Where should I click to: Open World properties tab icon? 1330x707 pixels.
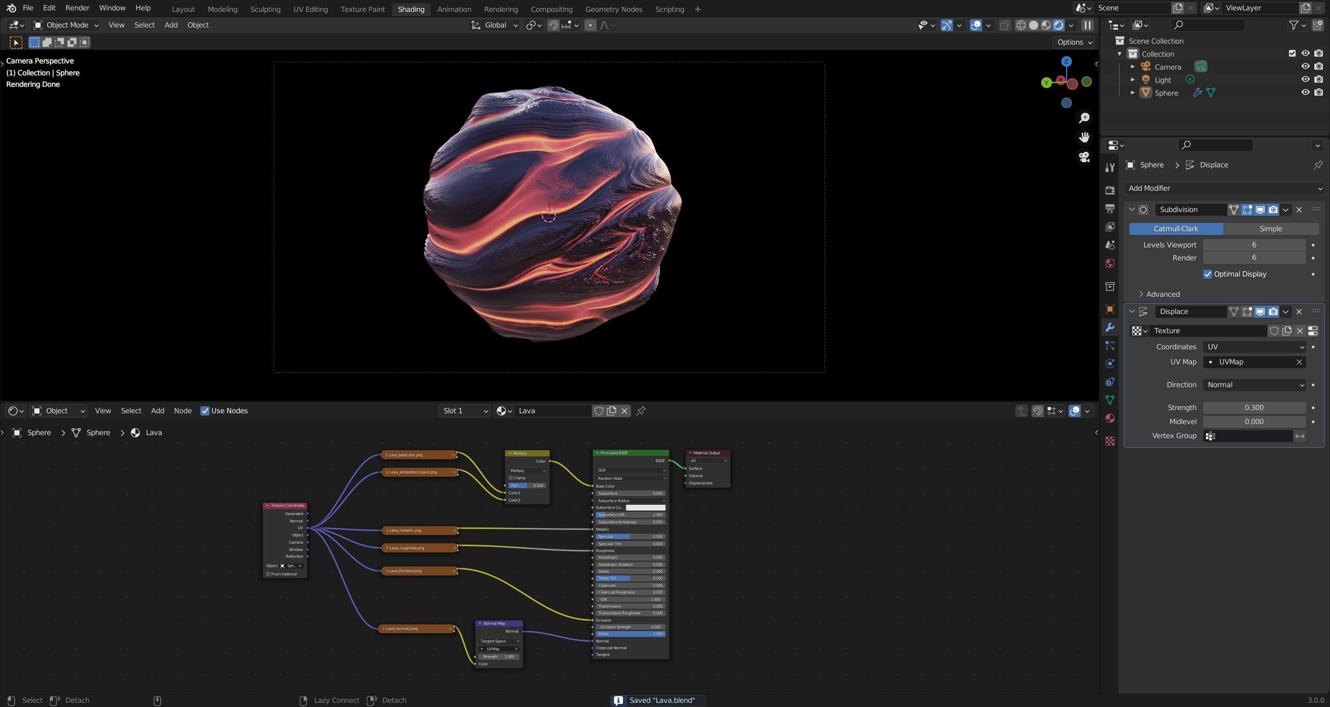(1110, 263)
